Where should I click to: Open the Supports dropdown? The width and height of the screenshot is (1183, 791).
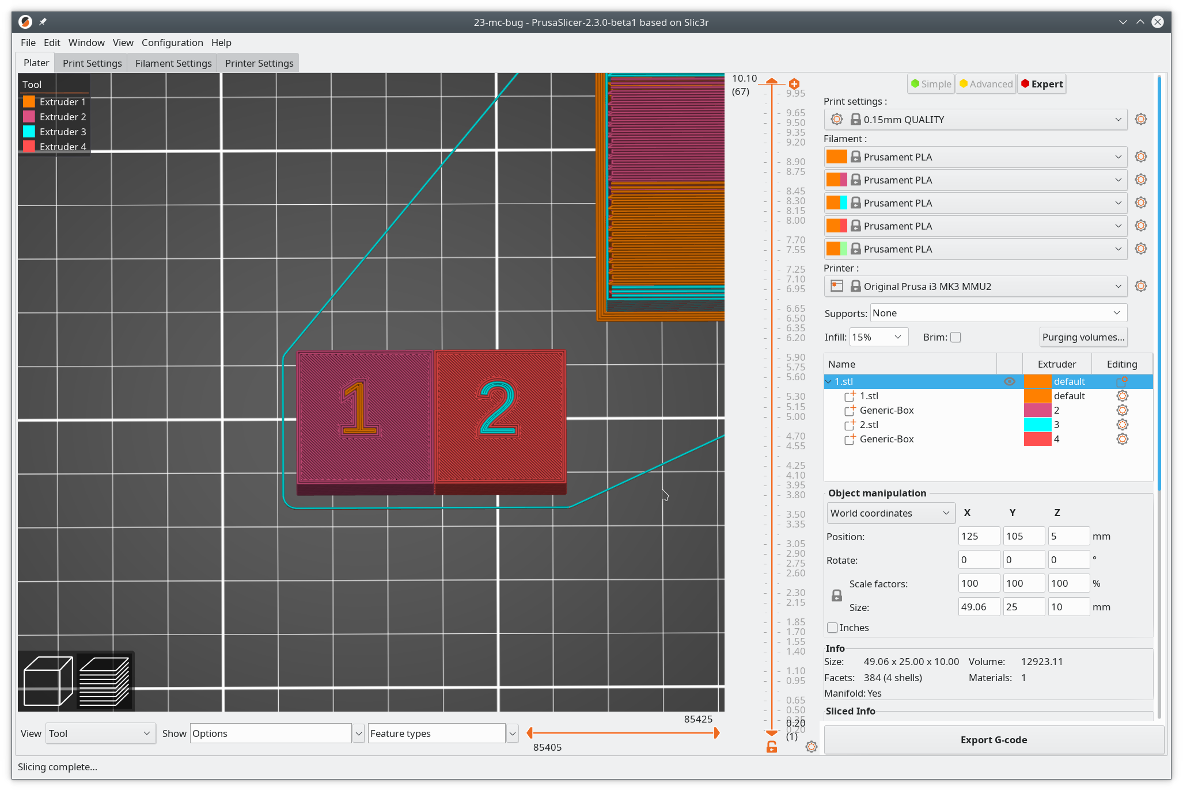[x=998, y=313]
